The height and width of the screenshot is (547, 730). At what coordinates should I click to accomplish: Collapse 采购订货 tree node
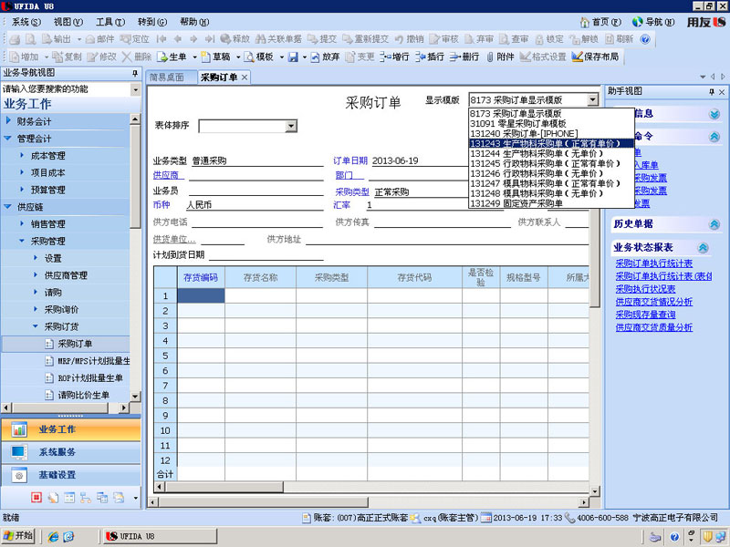coord(36,326)
